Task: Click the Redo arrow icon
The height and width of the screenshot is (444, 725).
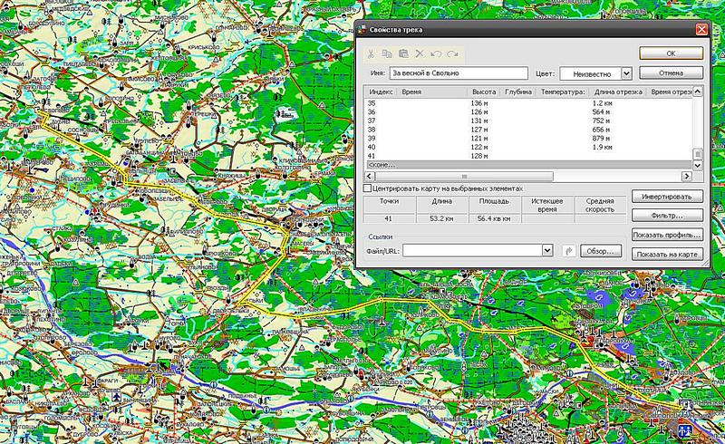Action: coord(452,54)
